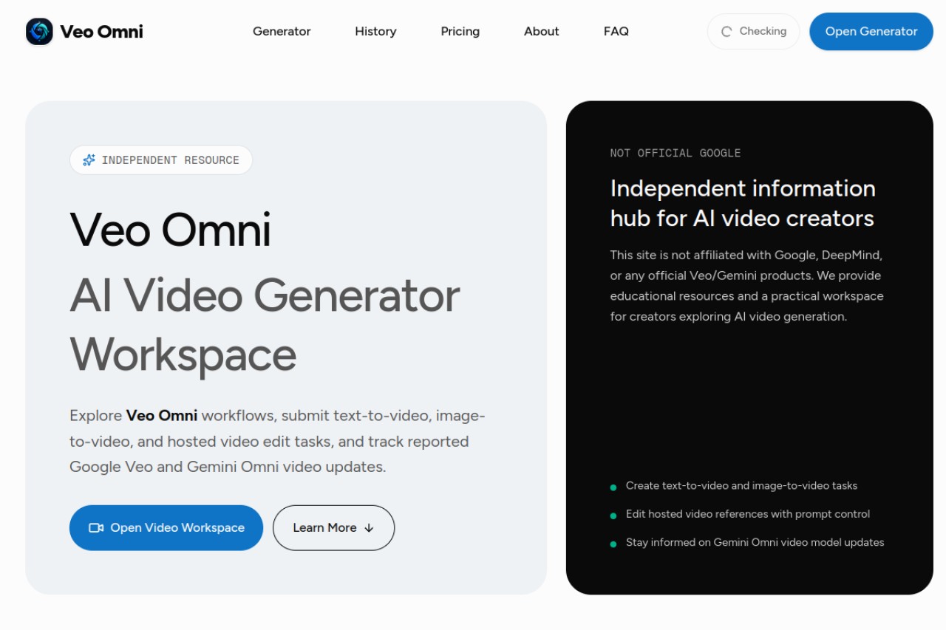
Task: Click the Independent Resource badge
Action: pyautogui.click(x=161, y=160)
